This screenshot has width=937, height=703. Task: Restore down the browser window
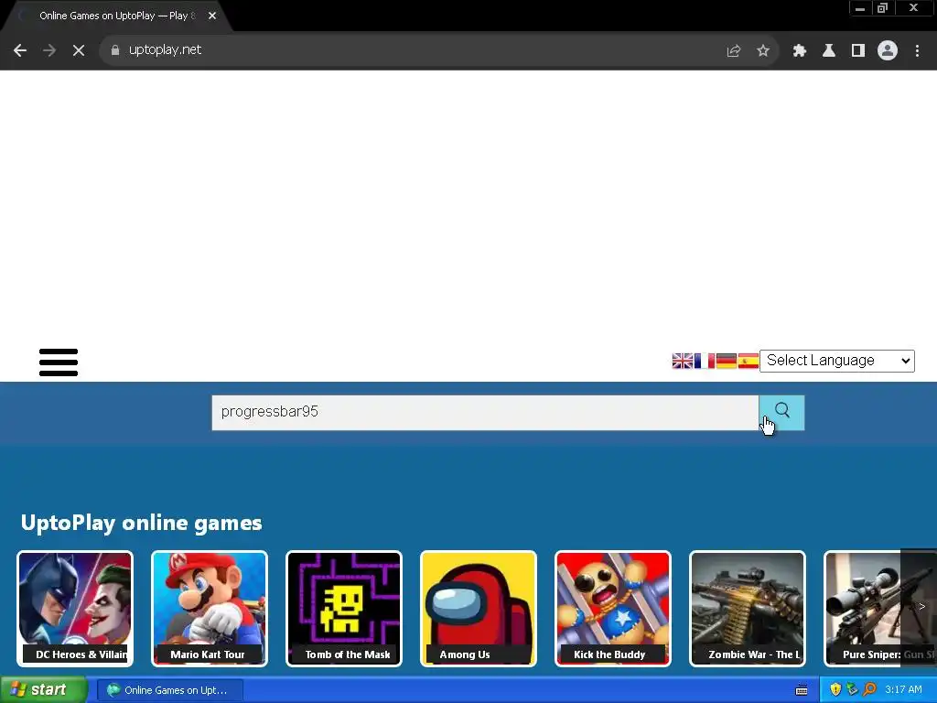pyautogui.click(x=883, y=8)
